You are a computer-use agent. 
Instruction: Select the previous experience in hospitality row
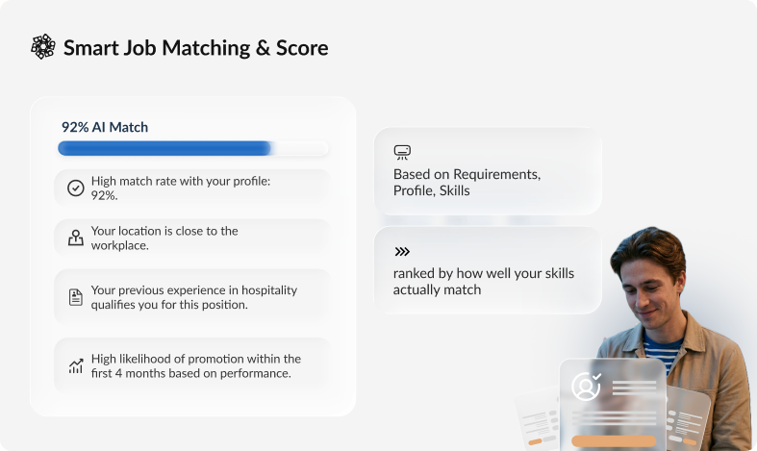[192, 297]
